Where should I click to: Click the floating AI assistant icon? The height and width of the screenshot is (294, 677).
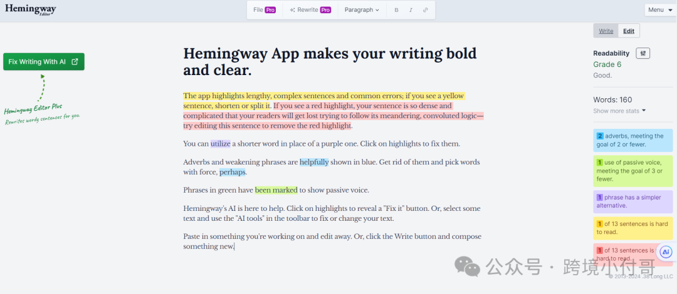point(666,251)
